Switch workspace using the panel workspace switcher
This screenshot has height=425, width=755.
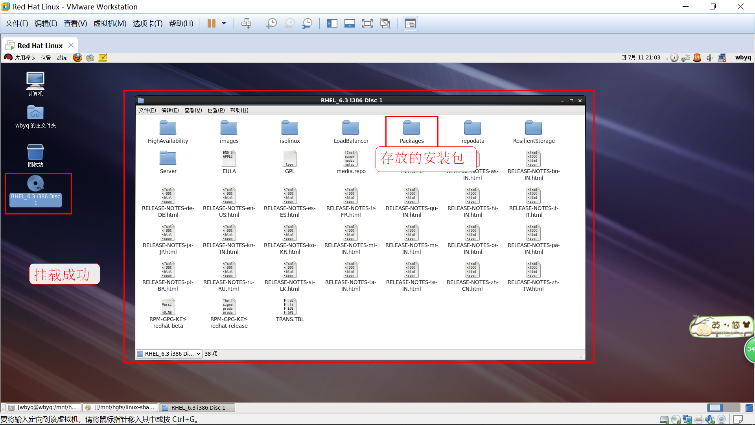click(731, 408)
